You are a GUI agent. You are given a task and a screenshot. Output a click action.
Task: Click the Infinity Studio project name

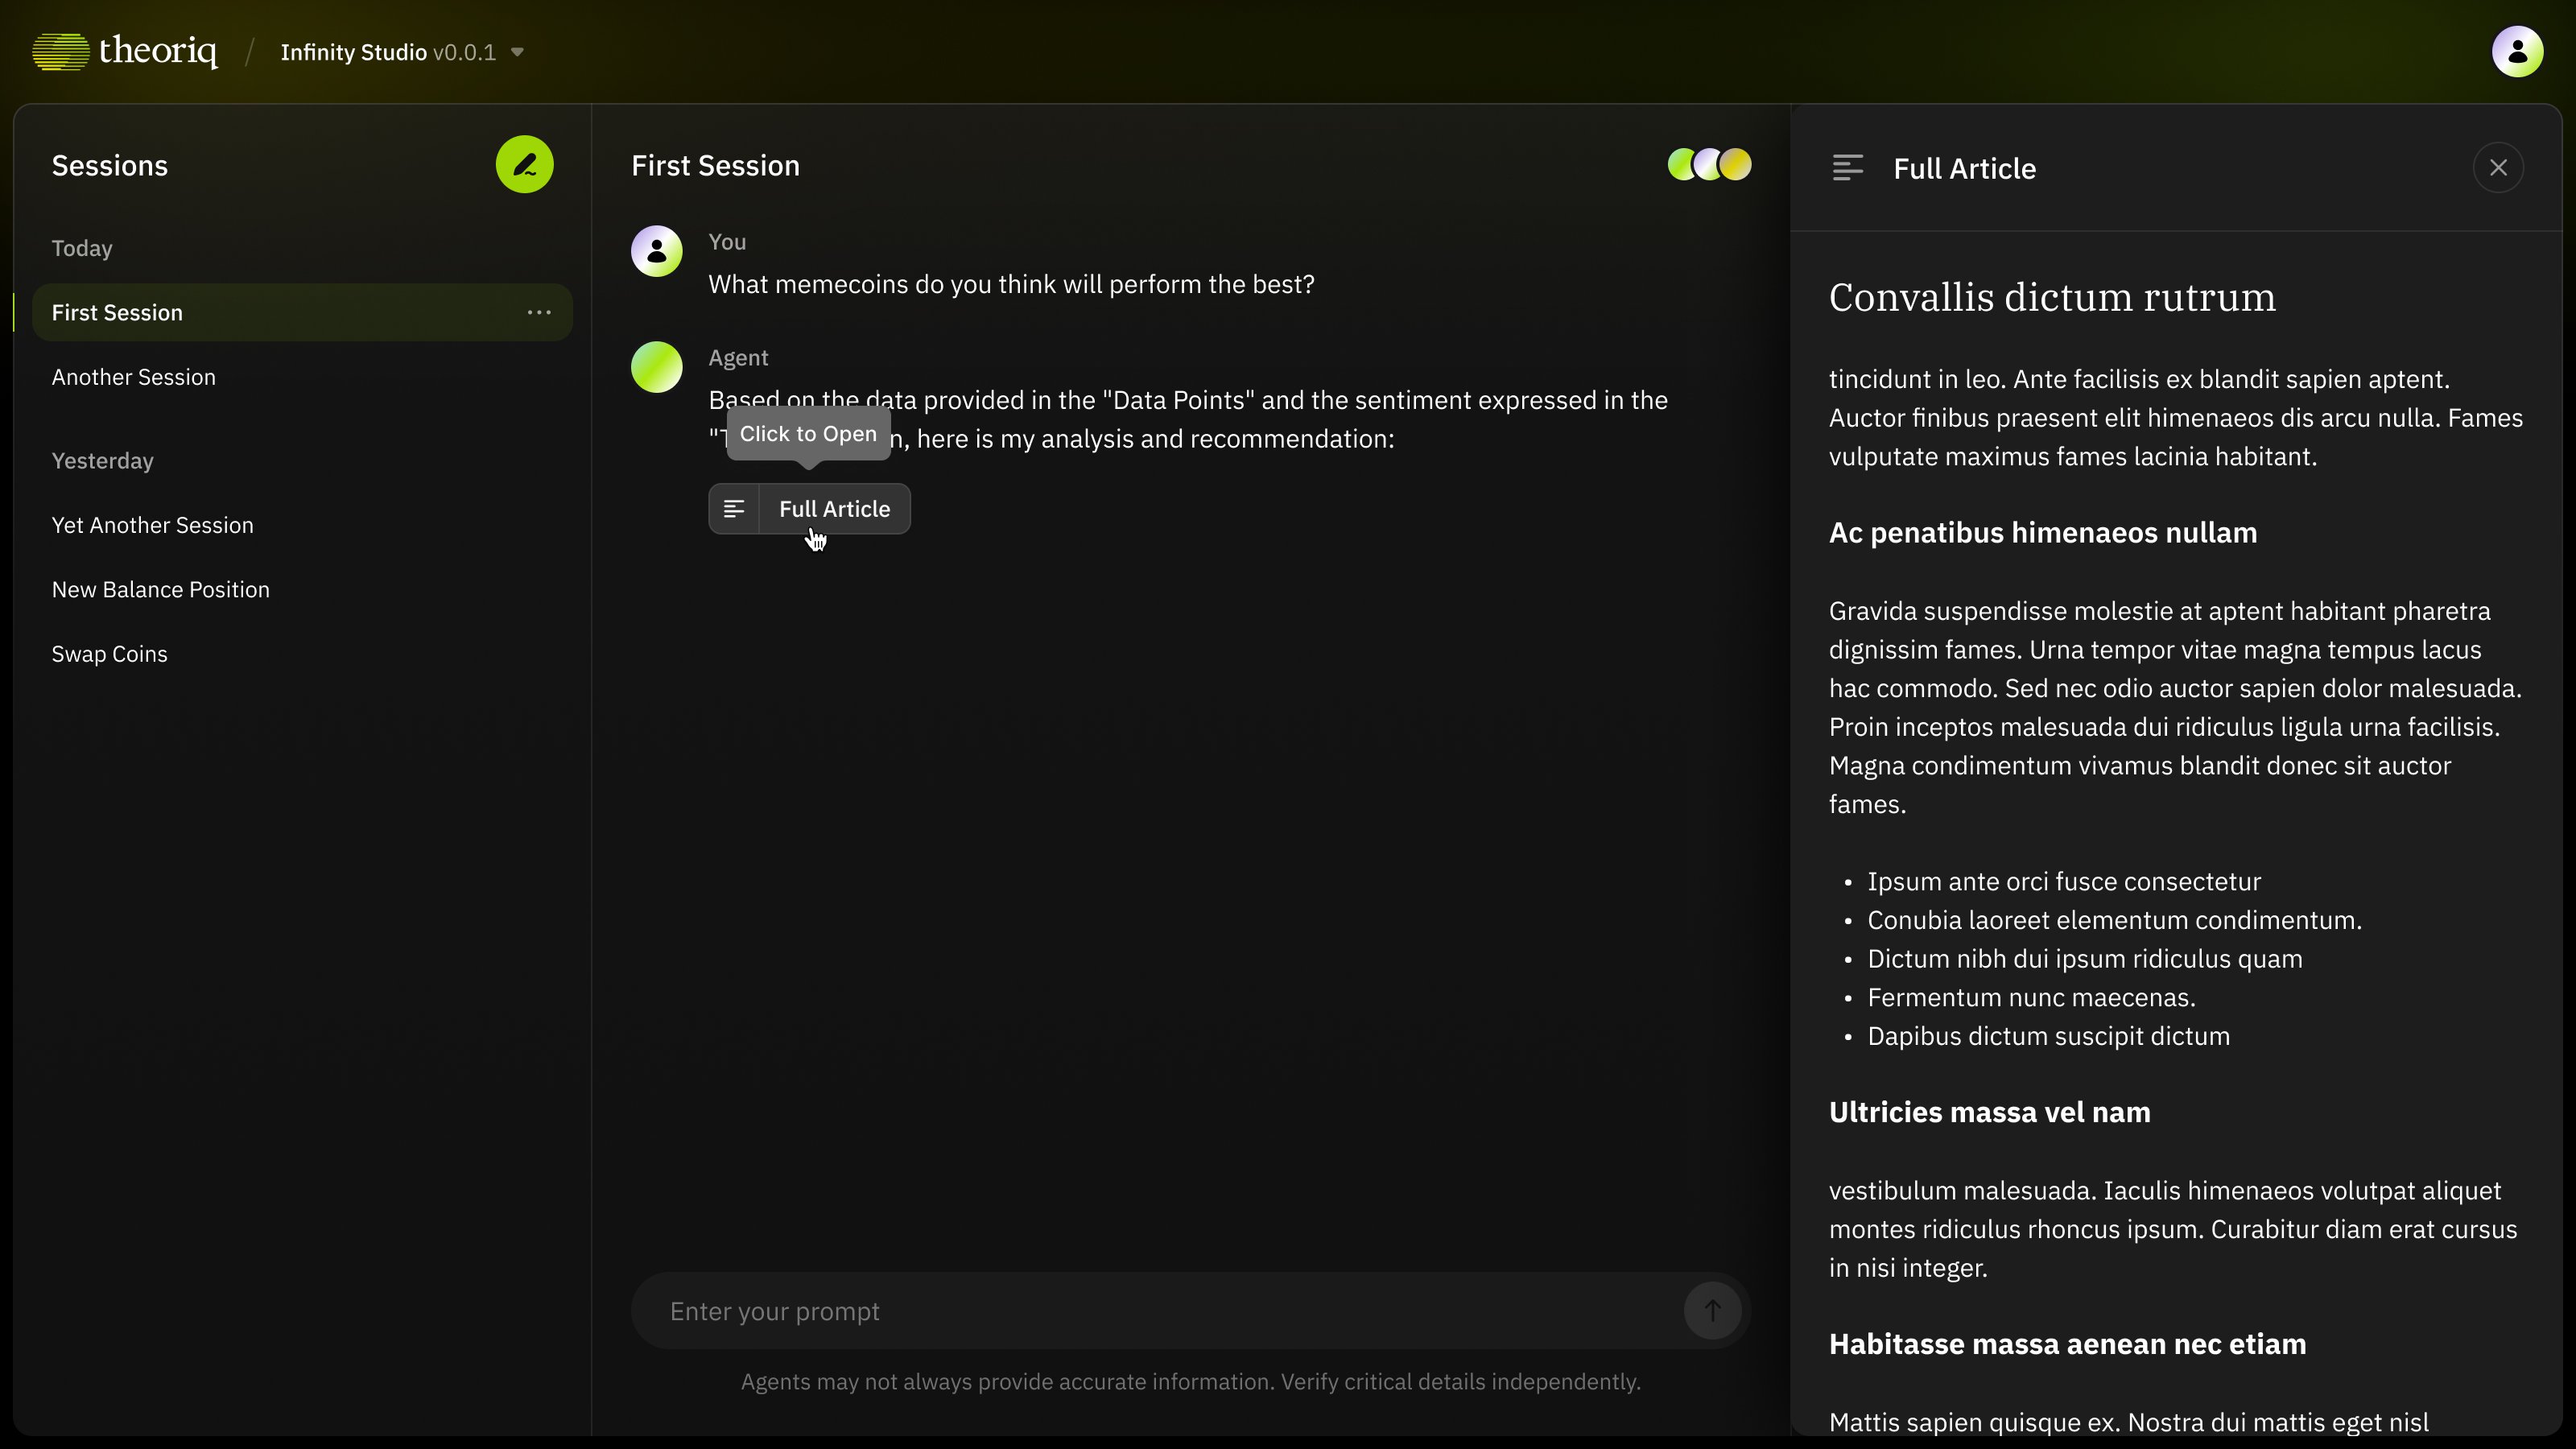click(354, 52)
